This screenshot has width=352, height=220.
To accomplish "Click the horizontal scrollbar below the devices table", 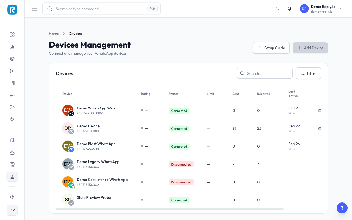I will pyautogui.click(x=170, y=209).
